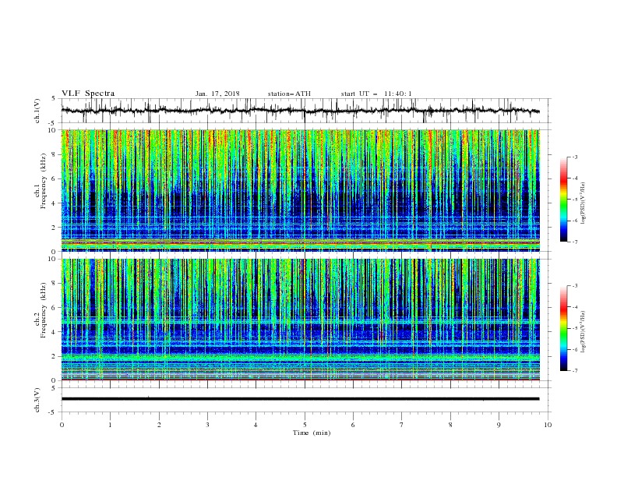Viewport: 617px width, 477px height.
Task: Click inside the ch.1 spectrogram panel
Action: click(x=300, y=190)
